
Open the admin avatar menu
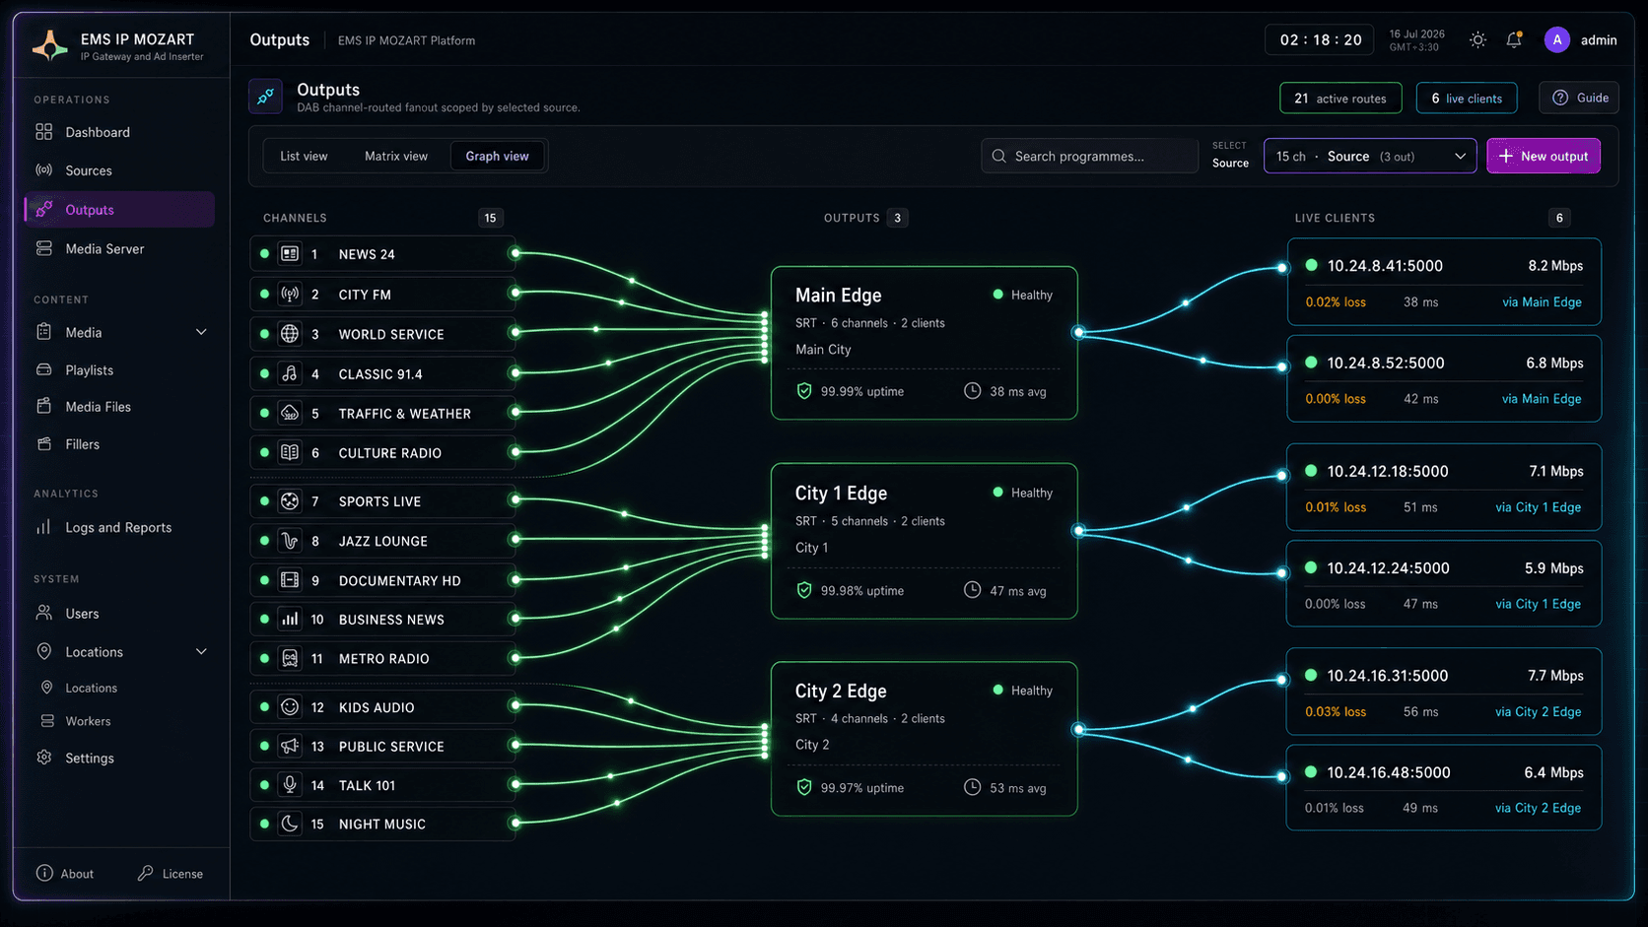tap(1557, 40)
